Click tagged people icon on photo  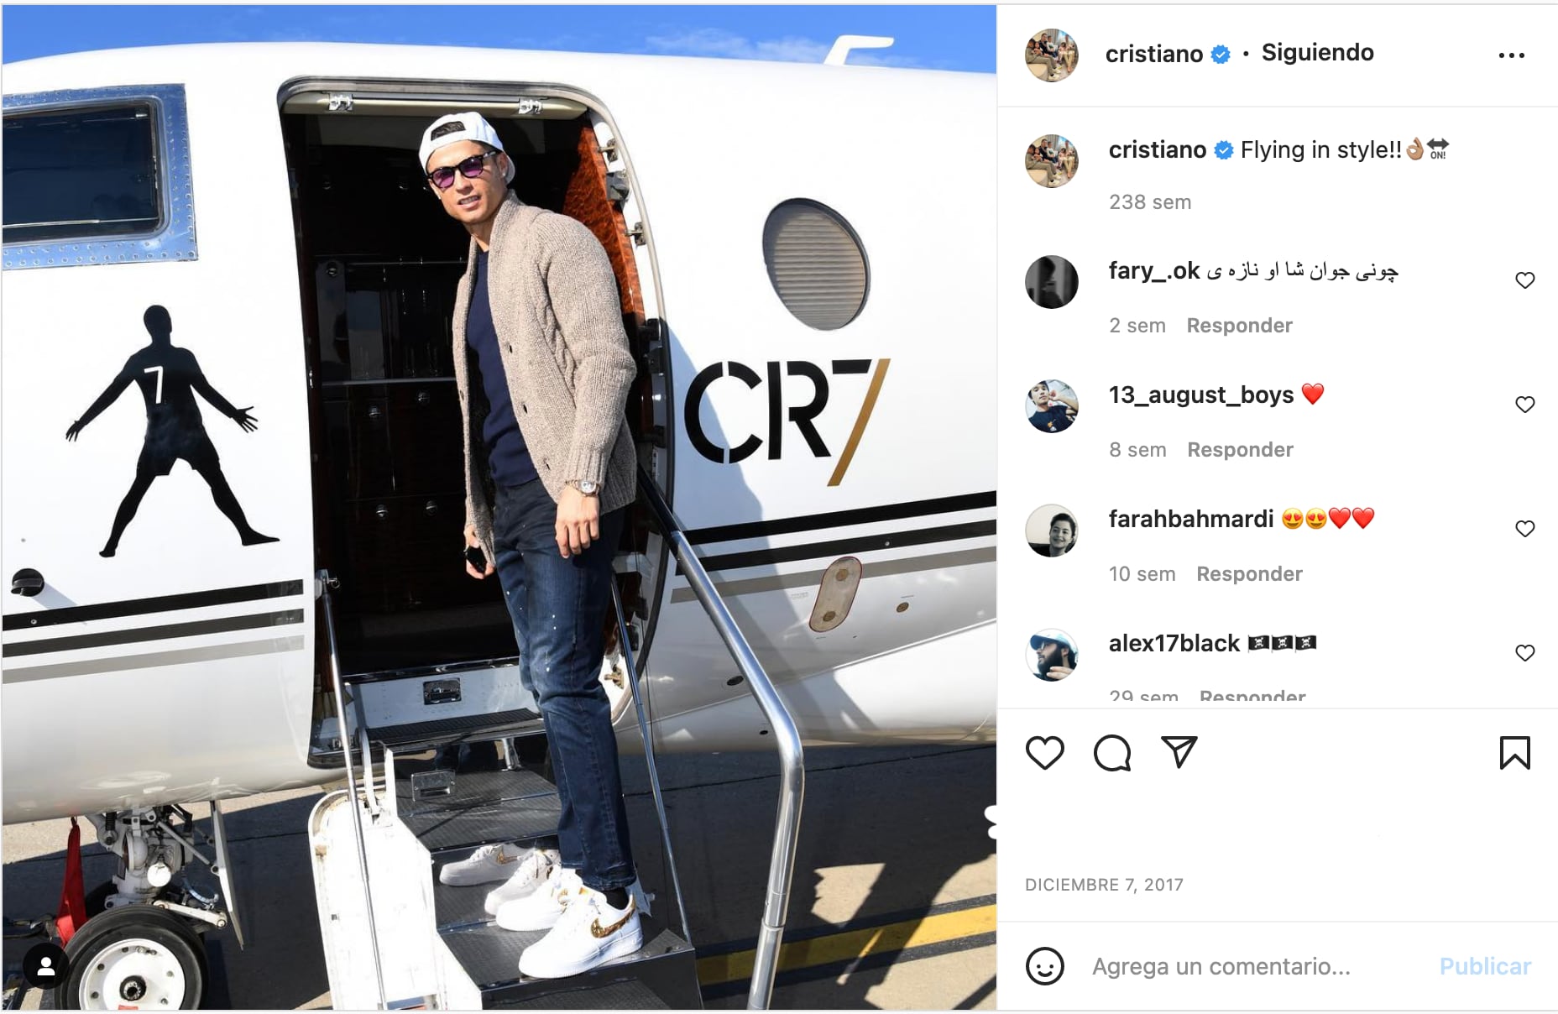46,966
